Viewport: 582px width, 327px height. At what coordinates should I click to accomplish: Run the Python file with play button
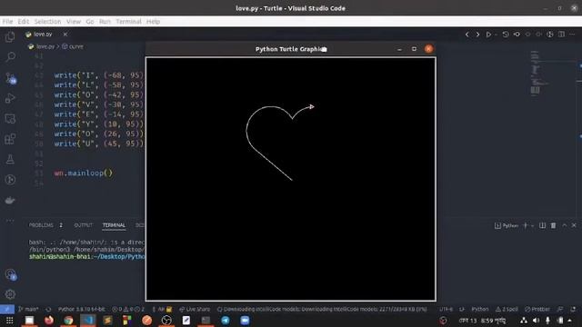coord(488,35)
